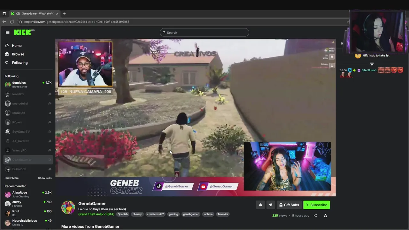The width and height of the screenshot is (409, 230).
Task: Close the GenebGamer browser tab
Action: point(57,13)
